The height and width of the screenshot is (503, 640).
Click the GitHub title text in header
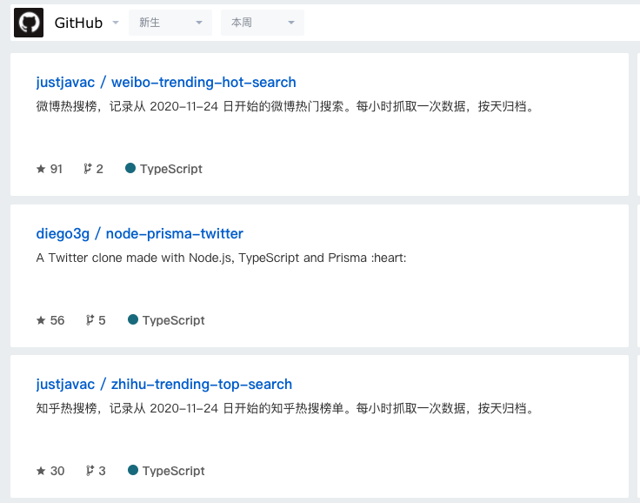click(78, 23)
